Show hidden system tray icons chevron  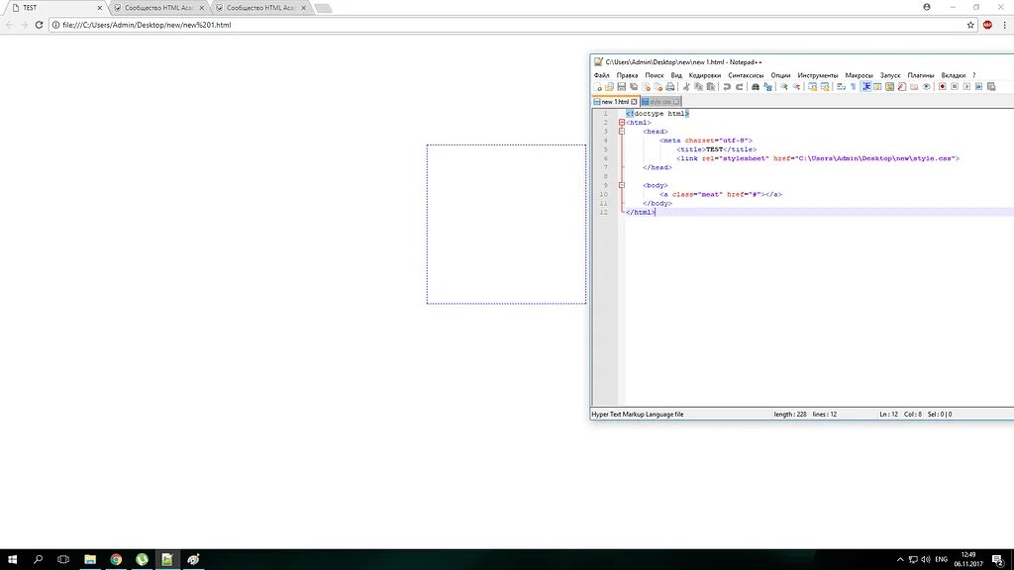click(x=899, y=560)
